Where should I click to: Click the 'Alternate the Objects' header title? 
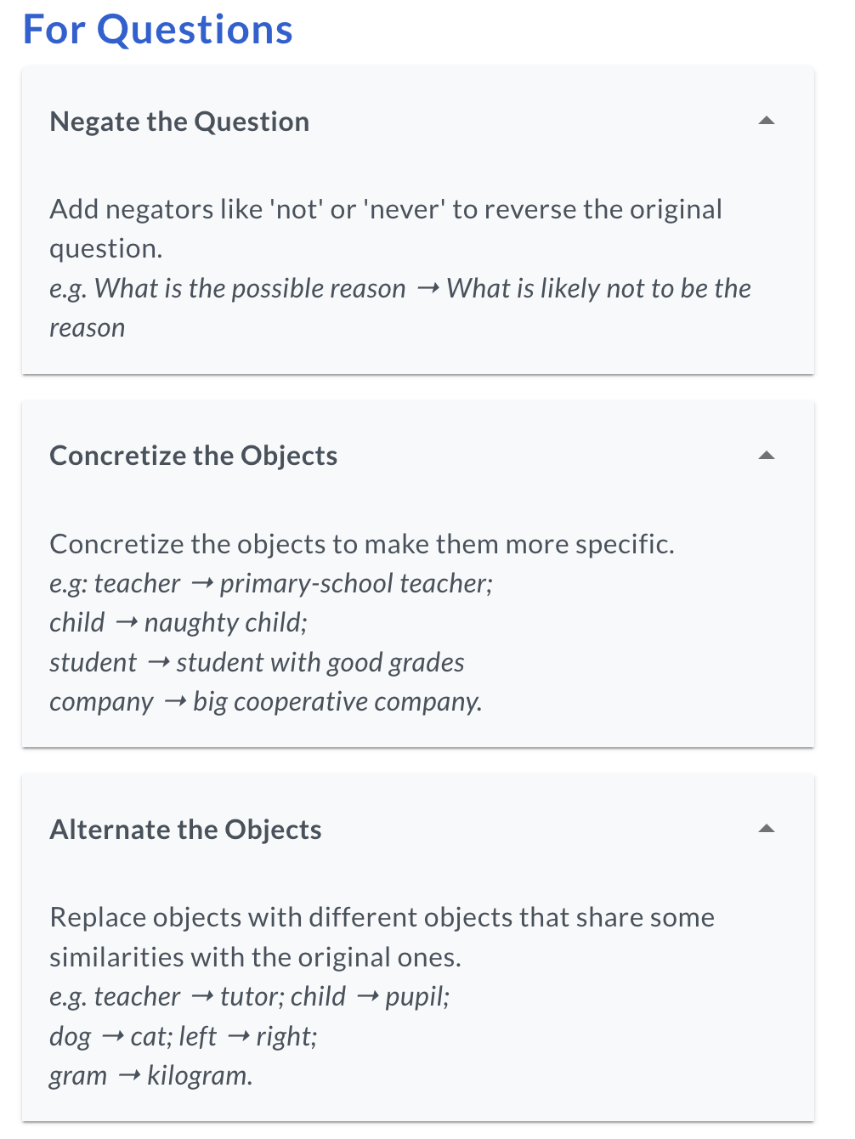pos(185,830)
